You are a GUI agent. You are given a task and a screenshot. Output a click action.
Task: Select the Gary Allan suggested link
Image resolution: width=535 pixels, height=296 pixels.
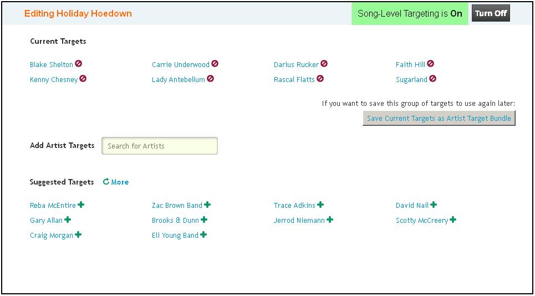click(x=46, y=220)
